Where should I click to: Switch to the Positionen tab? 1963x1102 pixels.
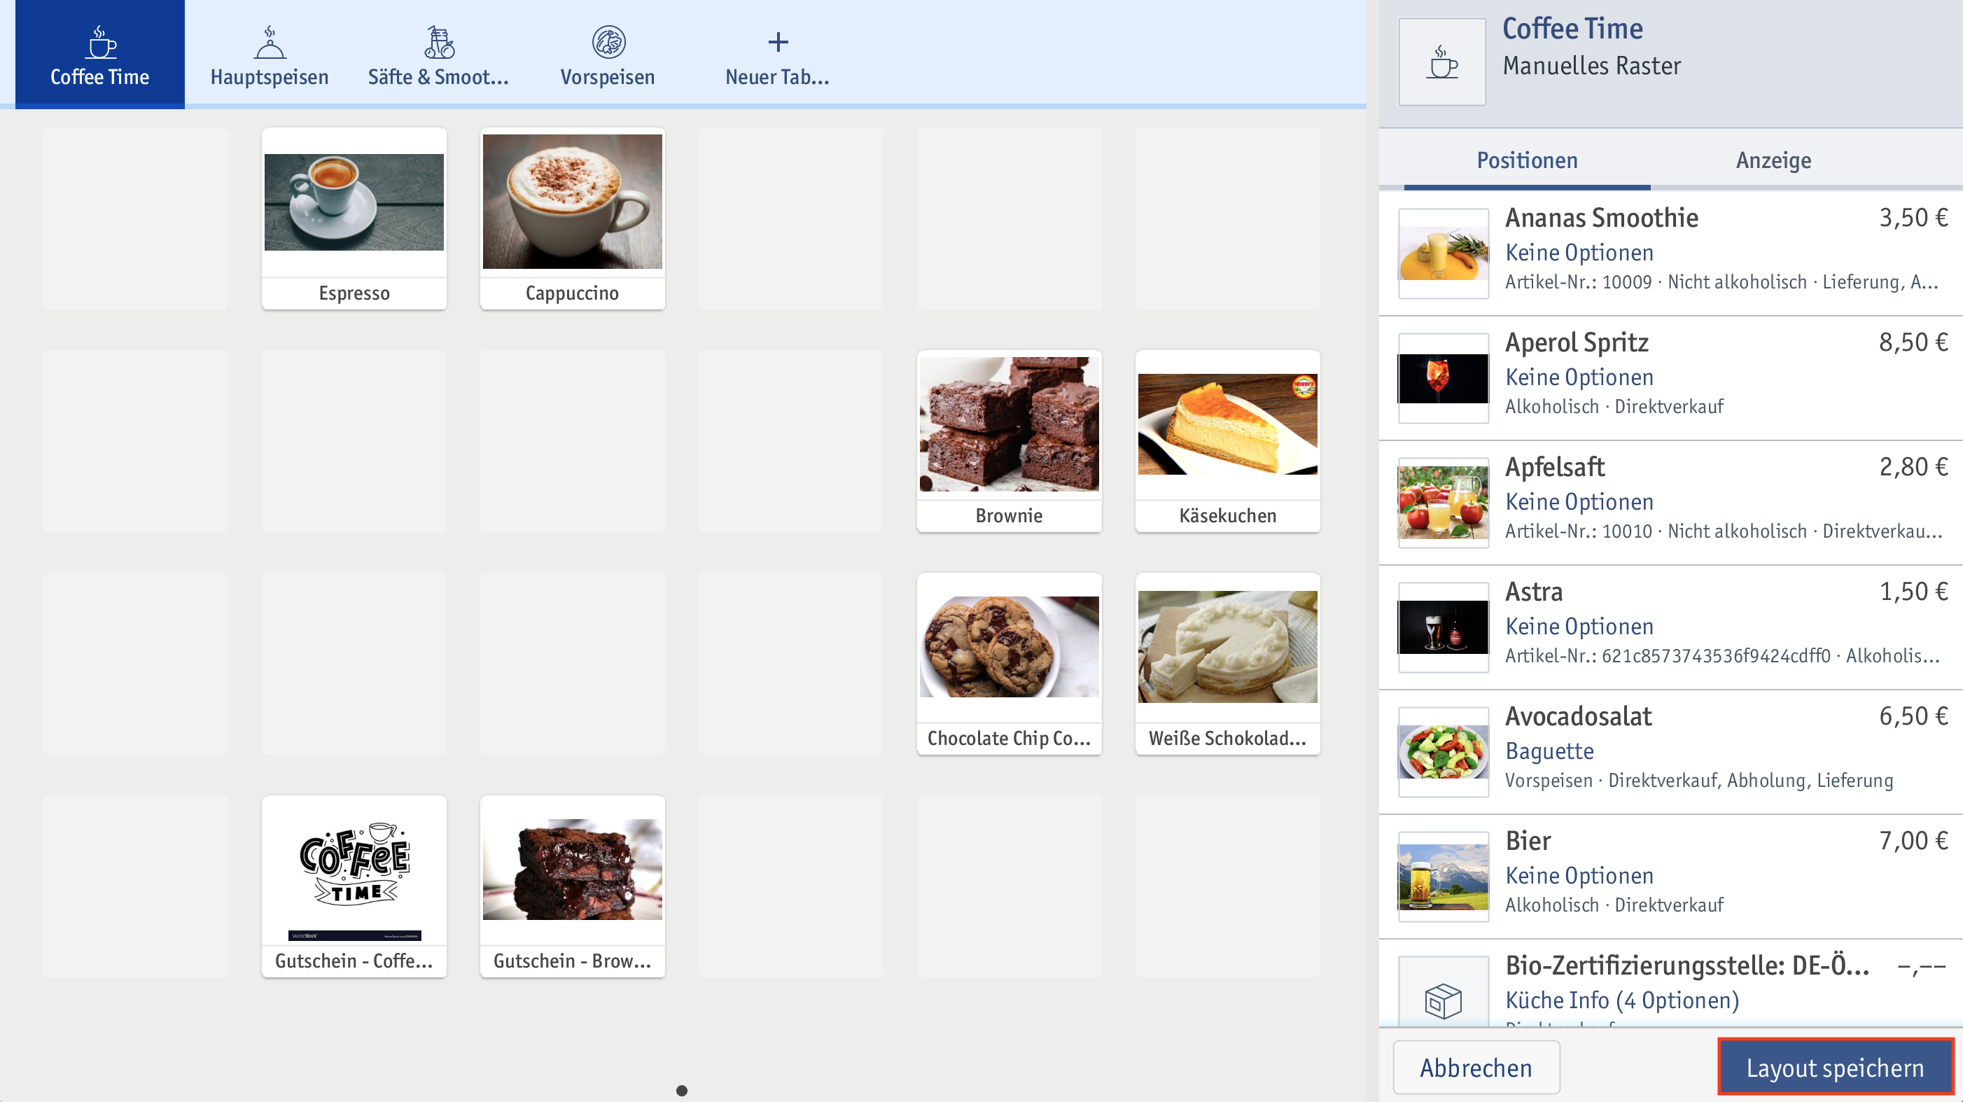pos(1525,159)
